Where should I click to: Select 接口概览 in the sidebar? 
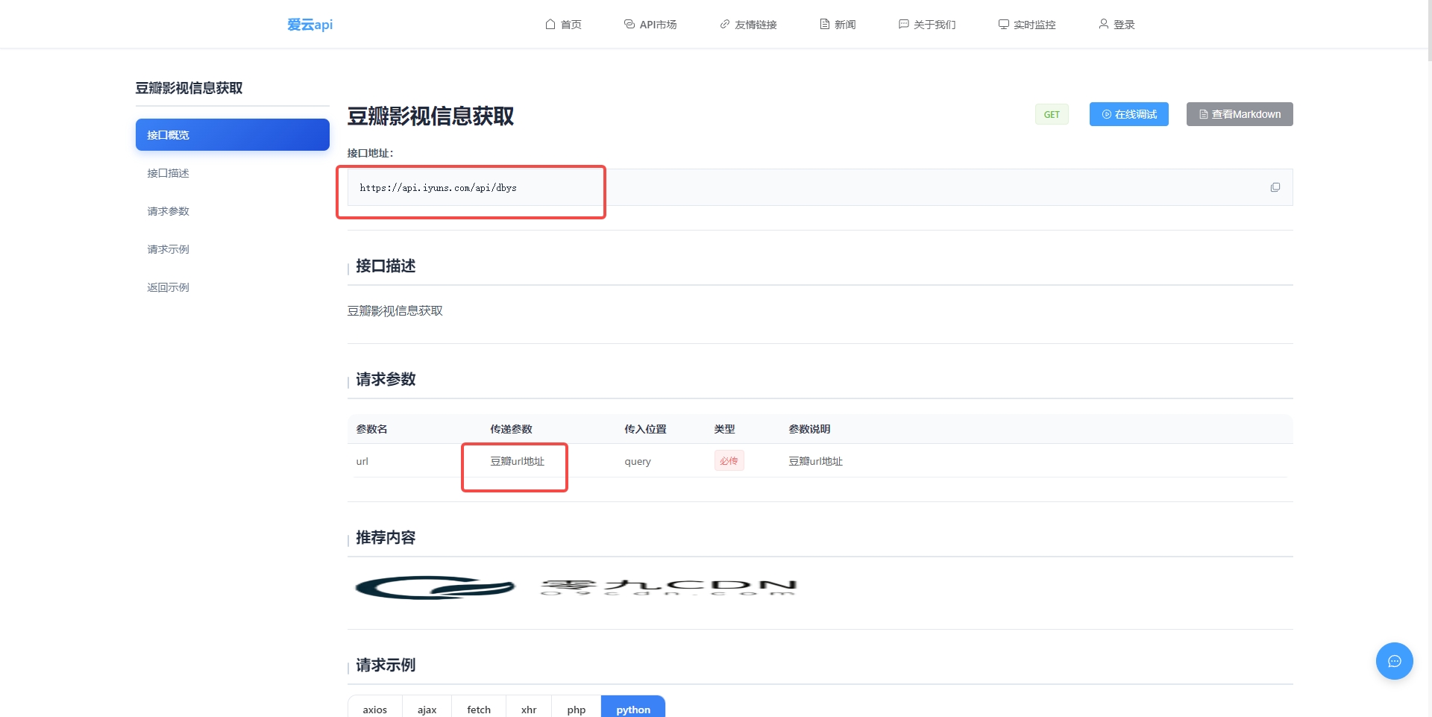pyautogui.click(x=232, y=135)
